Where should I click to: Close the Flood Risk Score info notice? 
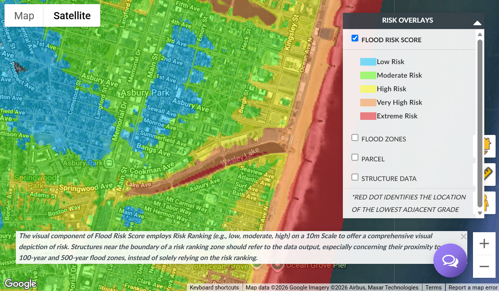point(464,237)
